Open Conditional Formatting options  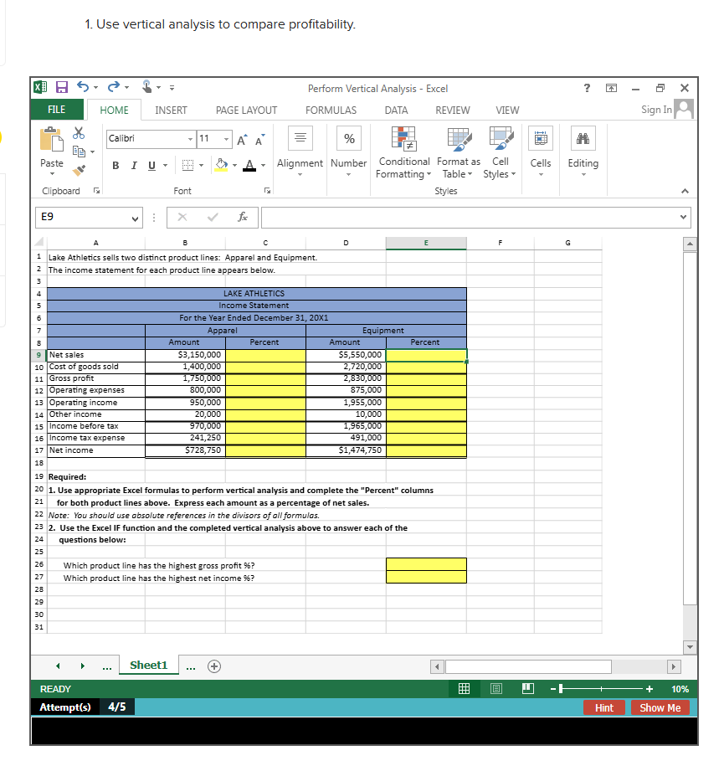click(403, 155)
